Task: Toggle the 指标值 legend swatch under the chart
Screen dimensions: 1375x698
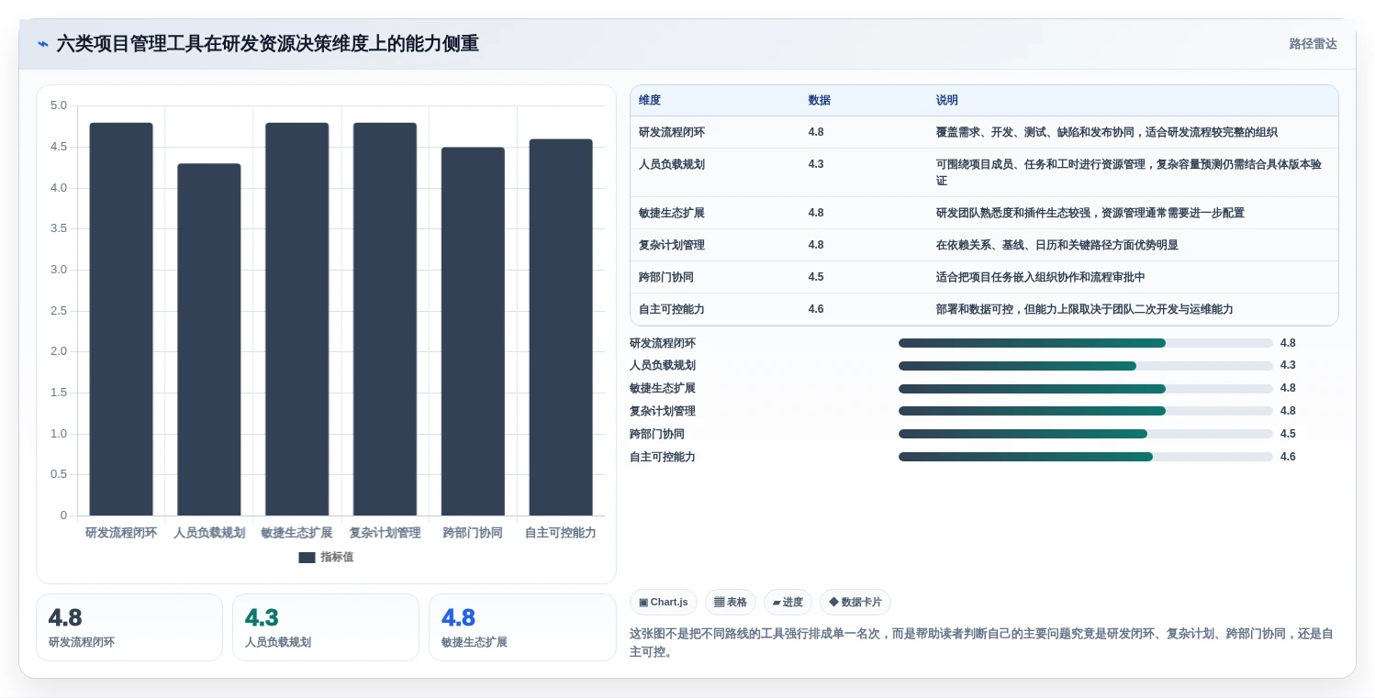Action: coord(307,558)
